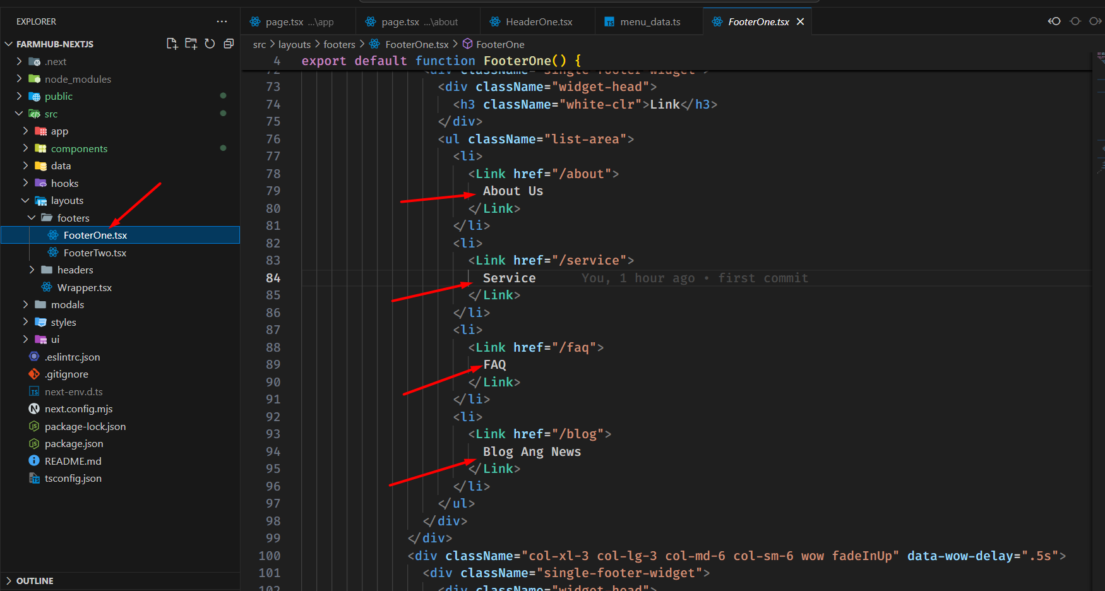Collapse the layouts folder
1105x591 pixels.
click(67, 200)
